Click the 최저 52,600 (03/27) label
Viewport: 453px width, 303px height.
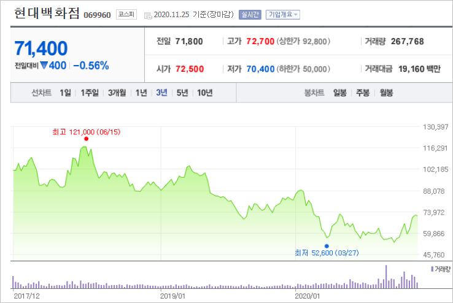click(x=327, y=253)
